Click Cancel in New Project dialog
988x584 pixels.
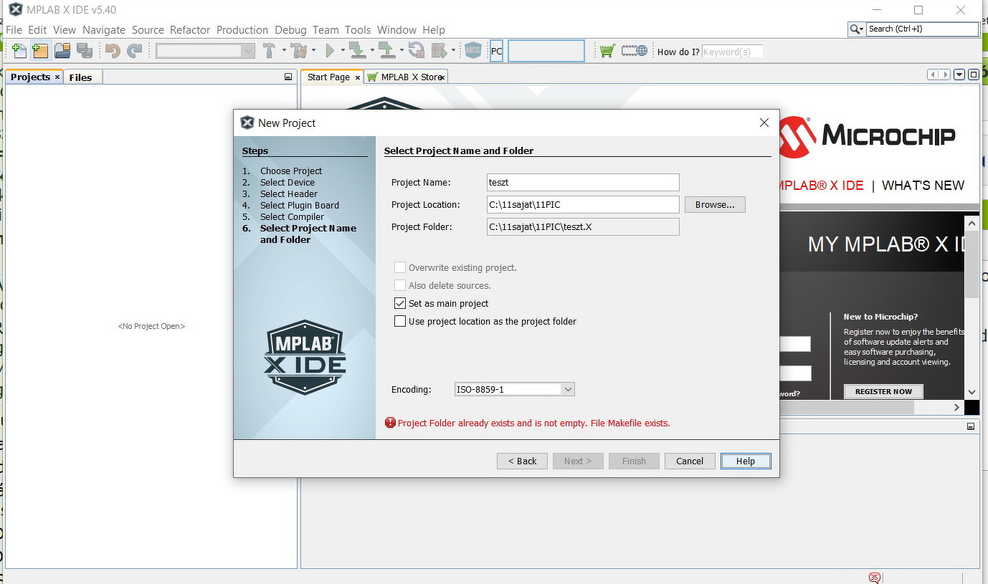[690, 461]
